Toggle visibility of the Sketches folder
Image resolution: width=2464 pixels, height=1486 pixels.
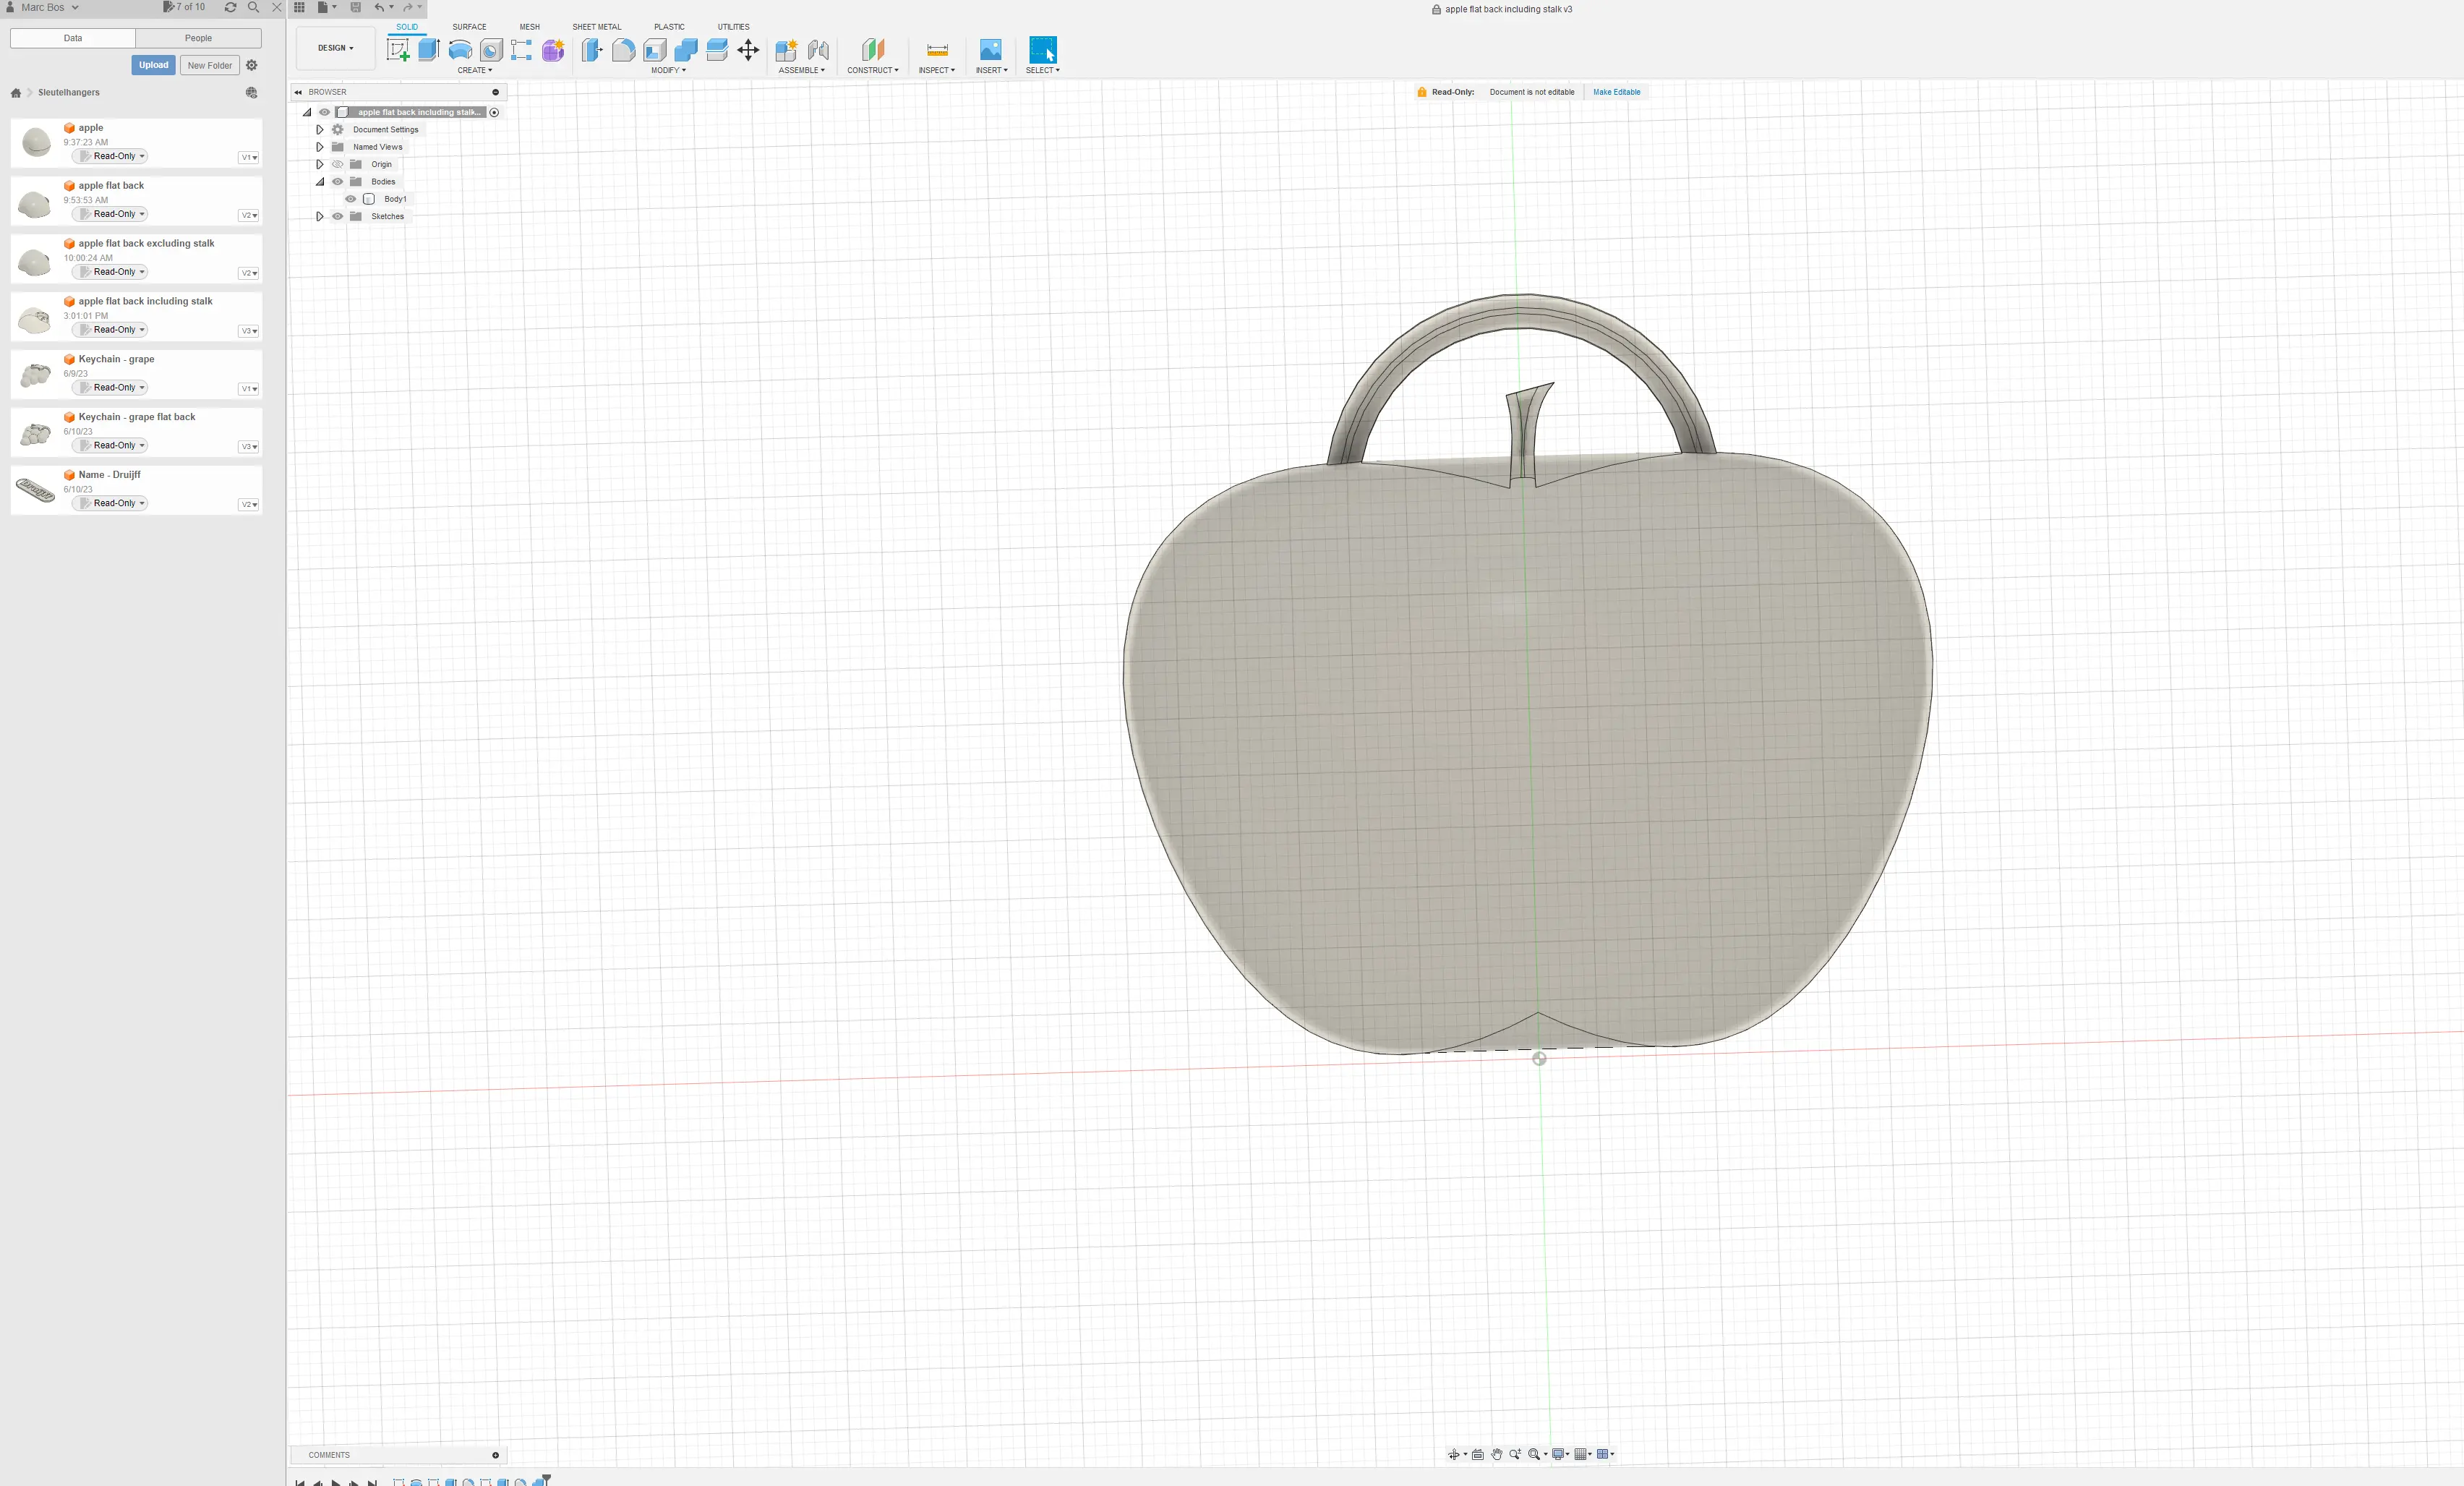pos(338,216)
